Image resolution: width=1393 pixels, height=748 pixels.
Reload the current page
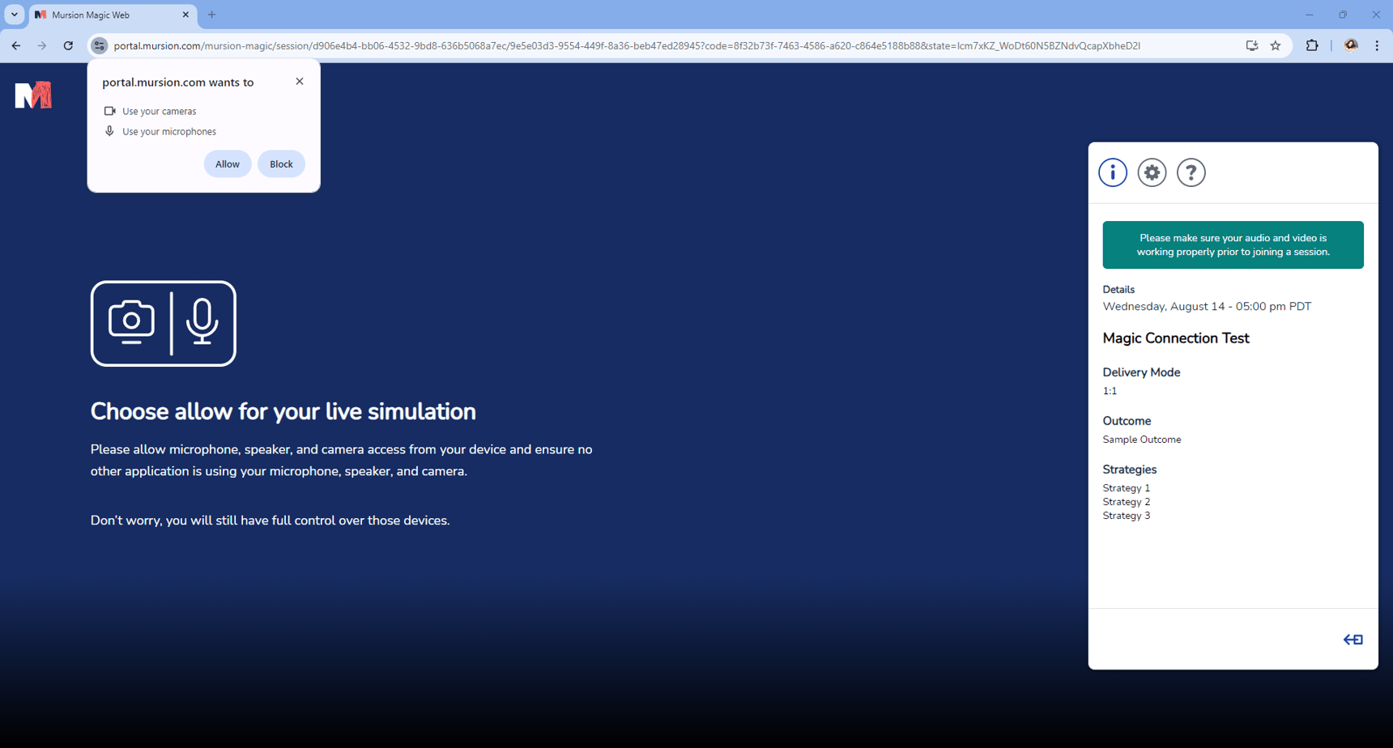click(68, 46)
